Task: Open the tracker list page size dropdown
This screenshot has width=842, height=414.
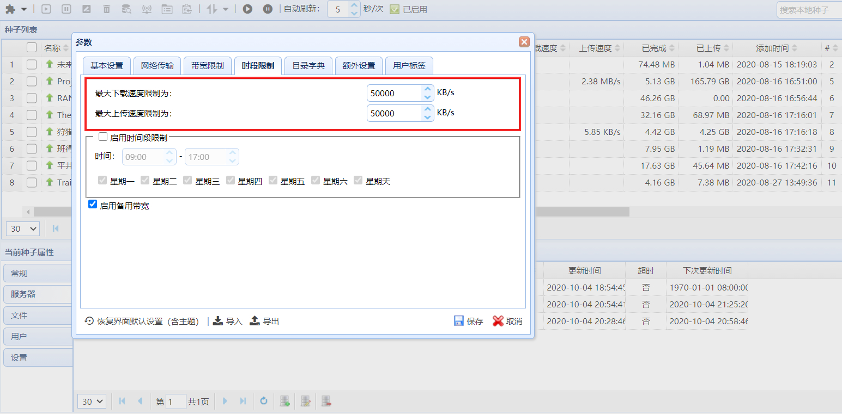Action: click(x=92, y=401)
